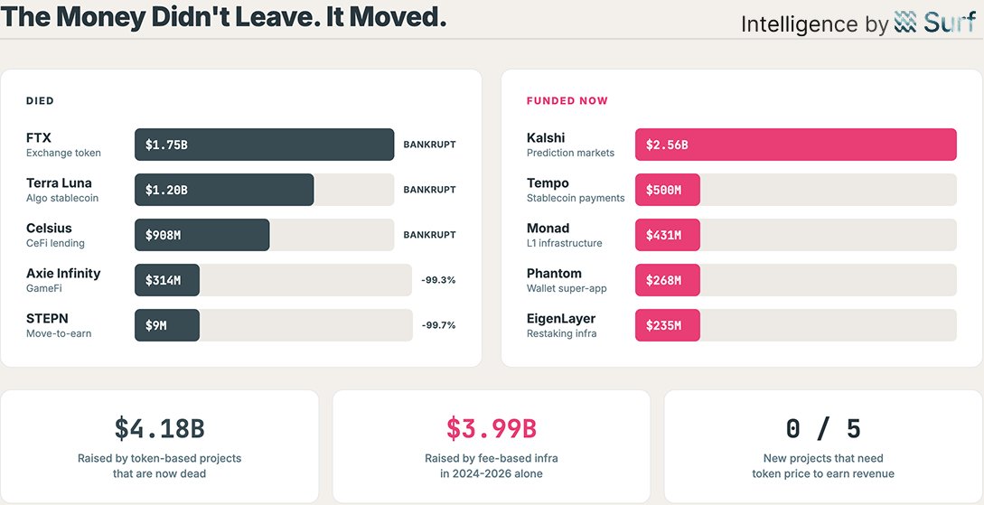Click the Axie Infinity -99.3% label

(x=438, y=280)
